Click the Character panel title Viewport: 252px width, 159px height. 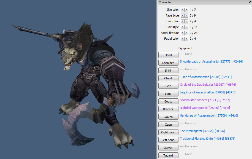tap(165, 2)
